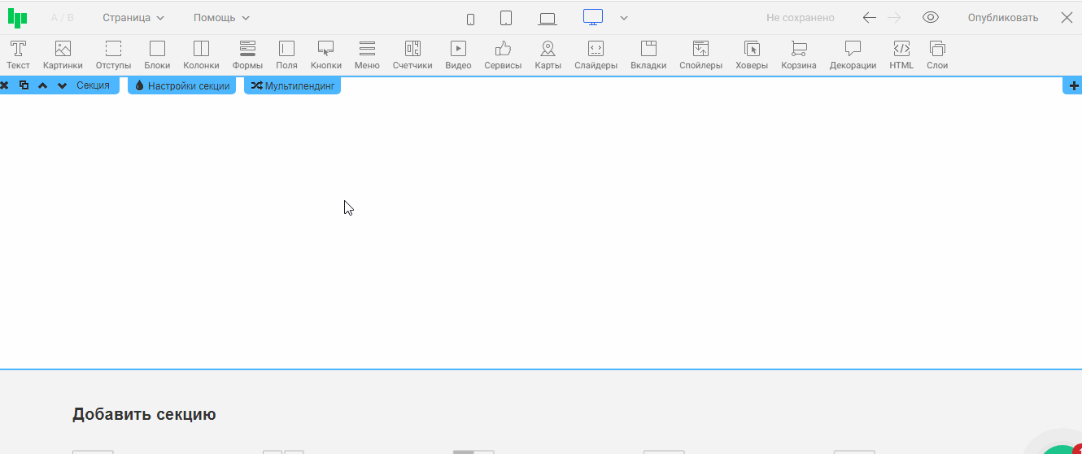Select the Корзина cart tool
The height and width of the screenshot is (454, 1082).
(x=798, y=55)
